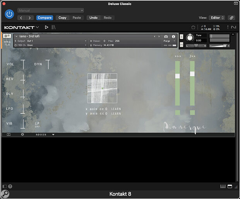Click the link chain icon
The width and height of the screenshot is (240, 199).
231,18
